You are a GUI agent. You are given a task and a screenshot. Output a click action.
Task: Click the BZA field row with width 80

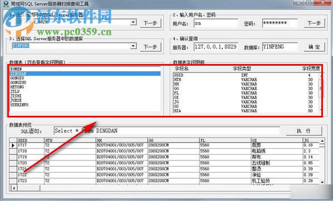pos(246,111)
